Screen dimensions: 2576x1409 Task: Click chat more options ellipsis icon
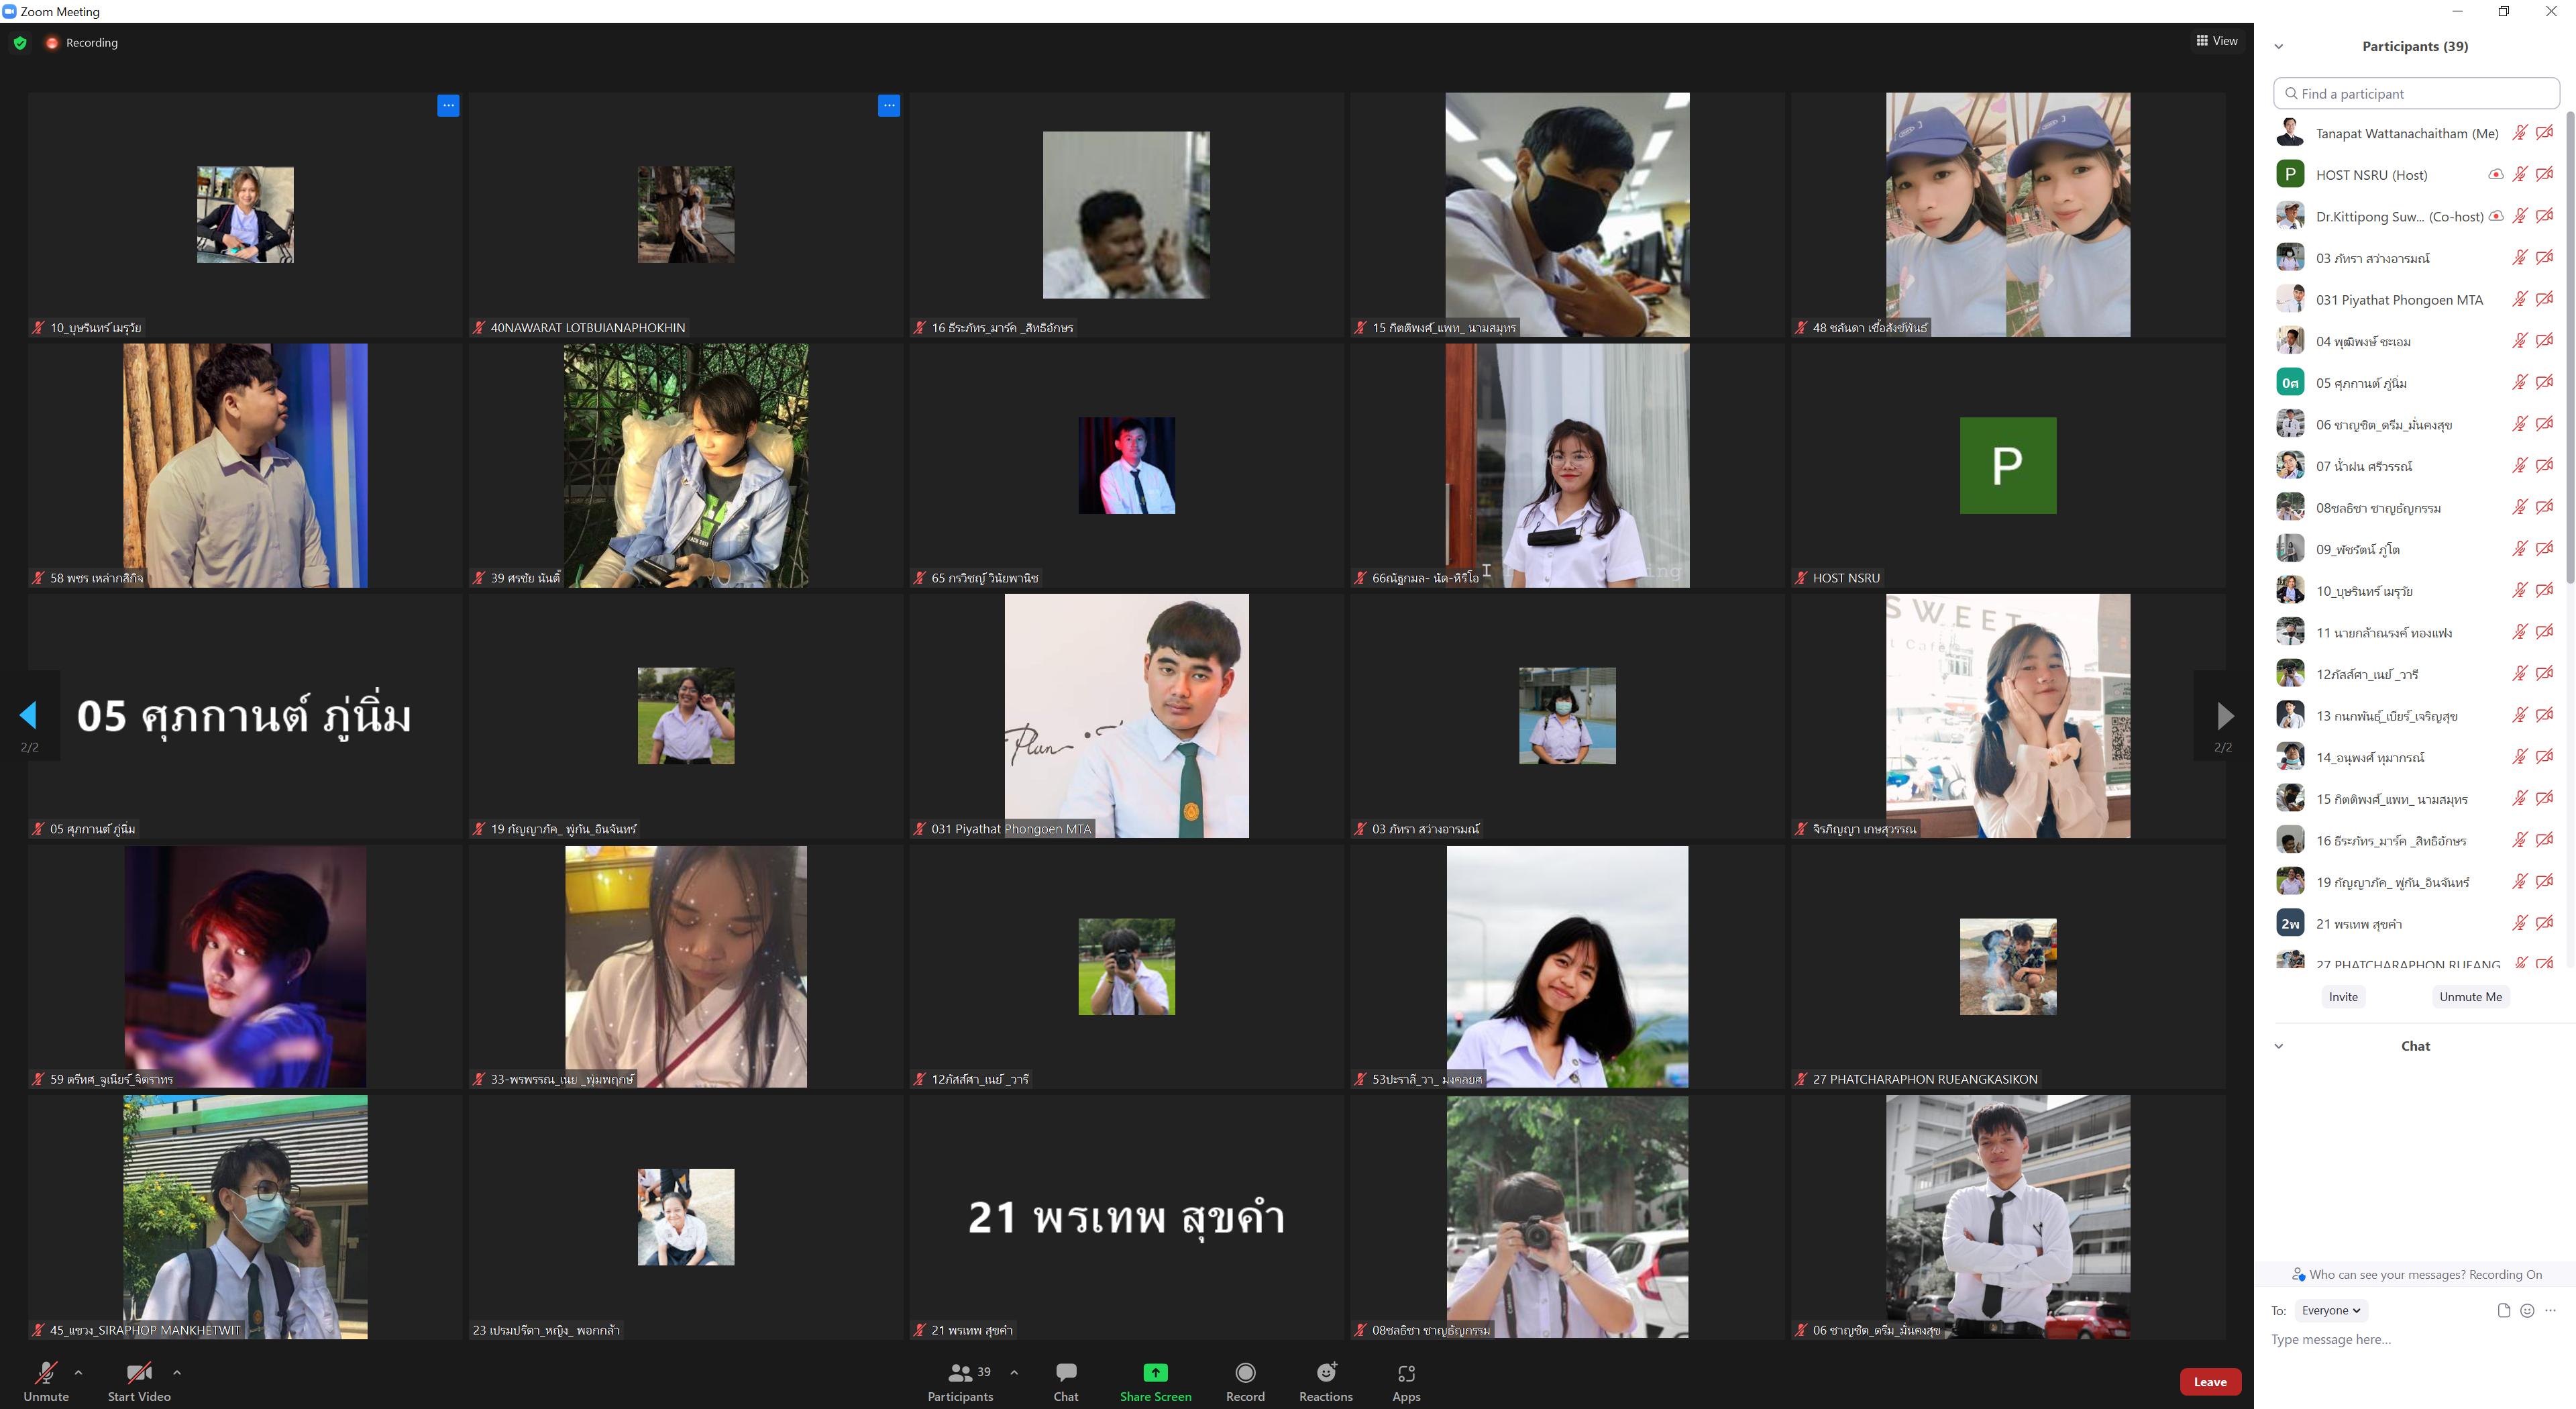2550,1310
